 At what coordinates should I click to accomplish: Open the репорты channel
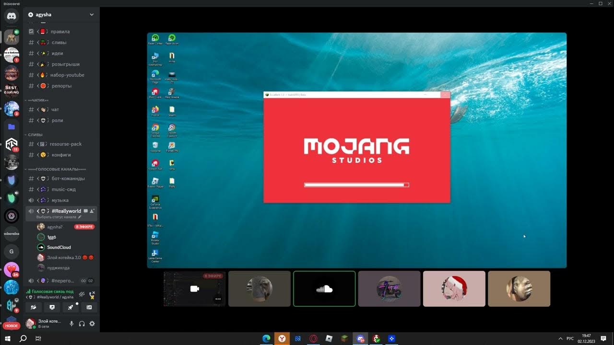[62, 86]
